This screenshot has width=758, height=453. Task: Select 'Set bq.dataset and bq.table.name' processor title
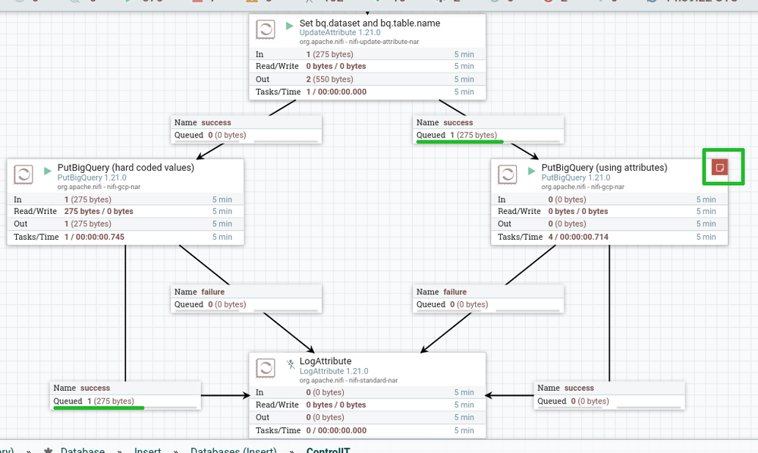click(370, 24)
